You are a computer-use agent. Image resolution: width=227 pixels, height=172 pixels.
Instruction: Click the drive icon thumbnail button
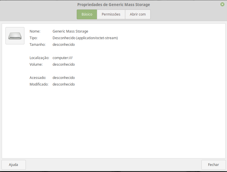pyautogui.click(x=15, y=36)
